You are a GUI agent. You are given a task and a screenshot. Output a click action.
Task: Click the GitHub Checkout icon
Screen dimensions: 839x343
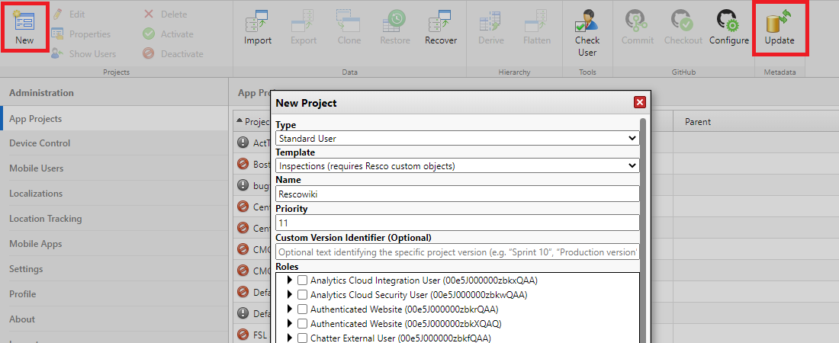(682, 21)
